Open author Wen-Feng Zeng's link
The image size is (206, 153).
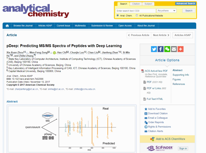tap(38, 53)
